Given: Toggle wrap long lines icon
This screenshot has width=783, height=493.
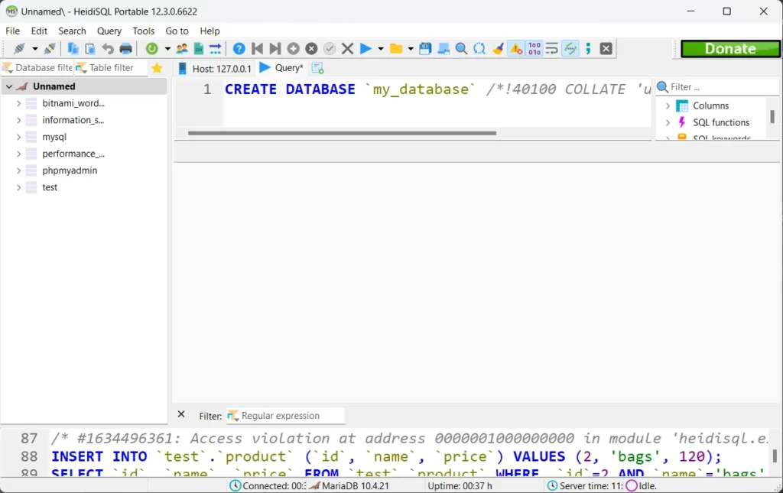Looking at the screenshot, I should click(552, 48).
